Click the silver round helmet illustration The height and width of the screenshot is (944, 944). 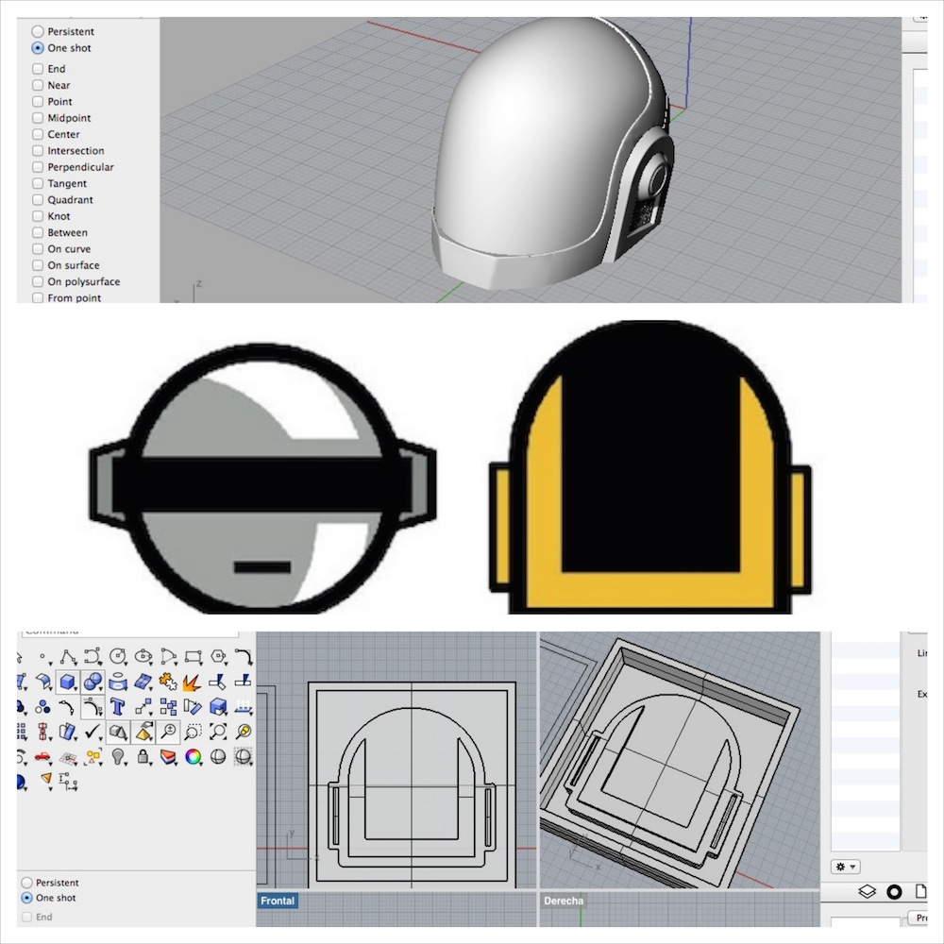[262, 479]
